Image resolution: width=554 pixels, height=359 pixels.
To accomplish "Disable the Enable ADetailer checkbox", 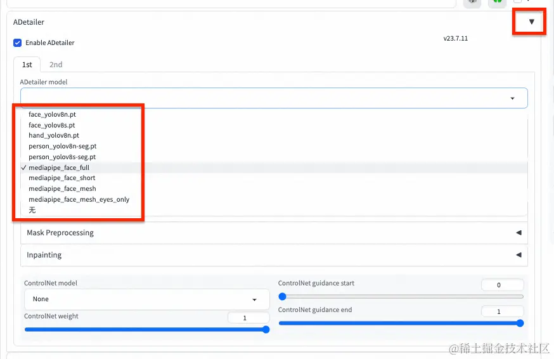I will (17, 42).
